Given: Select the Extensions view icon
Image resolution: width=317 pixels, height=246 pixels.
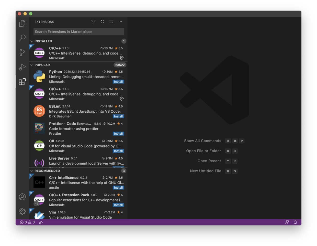Looking at the screenshot, I should tap(22, 82).
